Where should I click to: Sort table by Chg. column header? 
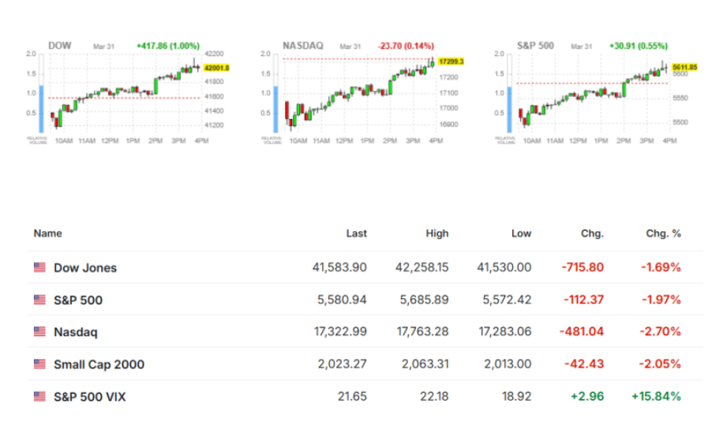tap(592, 234)
